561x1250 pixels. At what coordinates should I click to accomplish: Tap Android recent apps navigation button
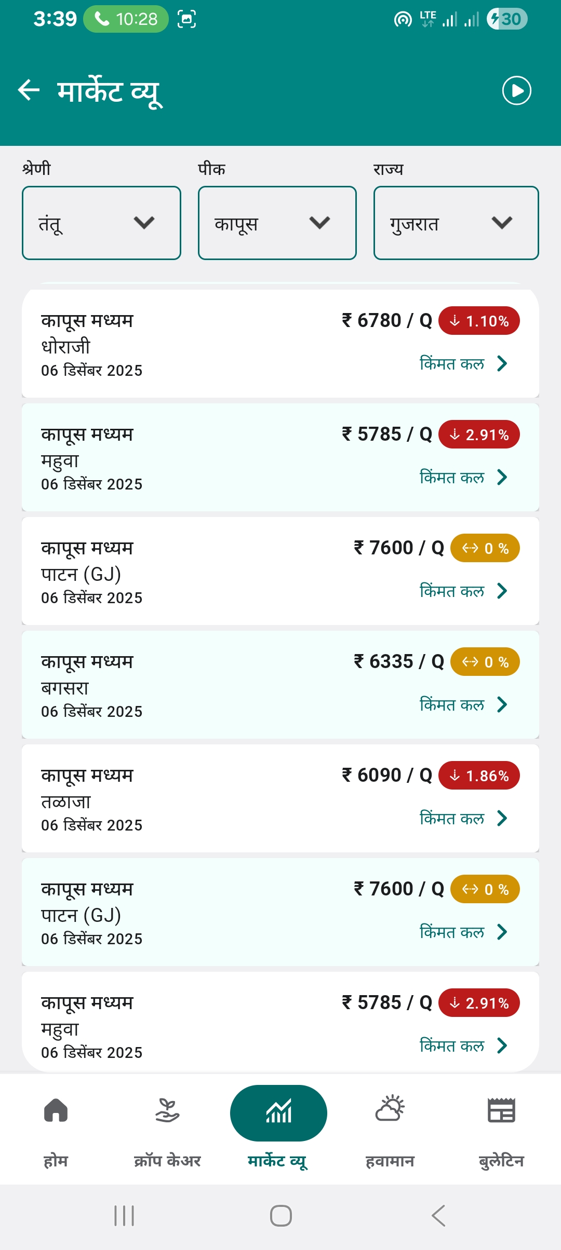(124, 1216)
